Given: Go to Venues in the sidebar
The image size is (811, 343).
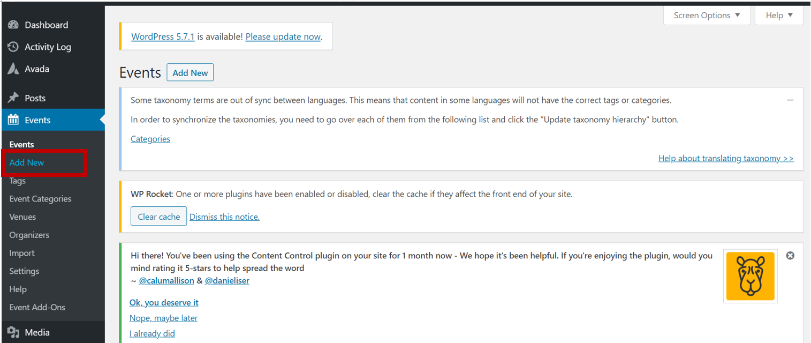Looking at the screenshot, I should tap(22, 217).
